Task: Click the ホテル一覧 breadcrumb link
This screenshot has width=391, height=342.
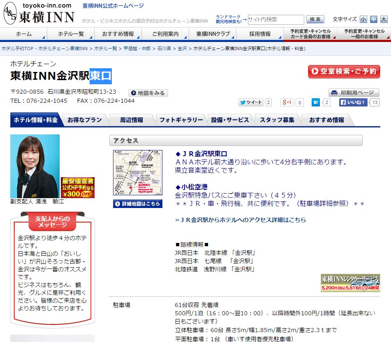Action: [106, 49]
